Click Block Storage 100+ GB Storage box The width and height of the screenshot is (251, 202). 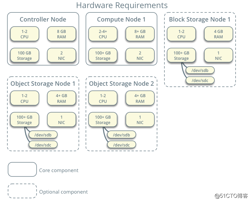click(x=181, y=55)
